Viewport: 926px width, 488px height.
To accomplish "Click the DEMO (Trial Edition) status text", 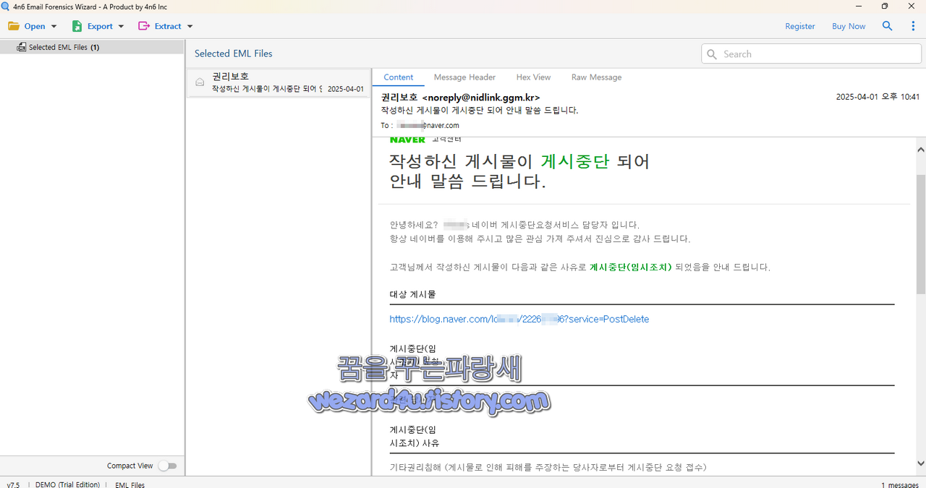I will point(67,484).
